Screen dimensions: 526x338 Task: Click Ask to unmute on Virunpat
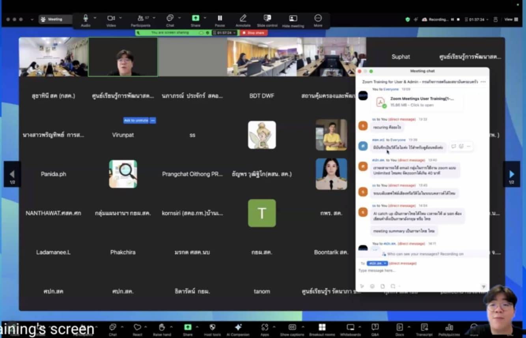(136, 120)
